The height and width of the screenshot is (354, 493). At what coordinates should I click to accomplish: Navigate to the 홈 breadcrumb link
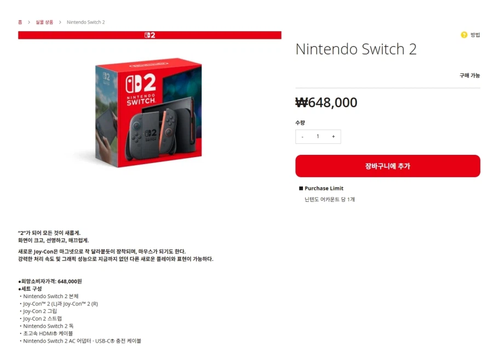(x=20, y=22)
